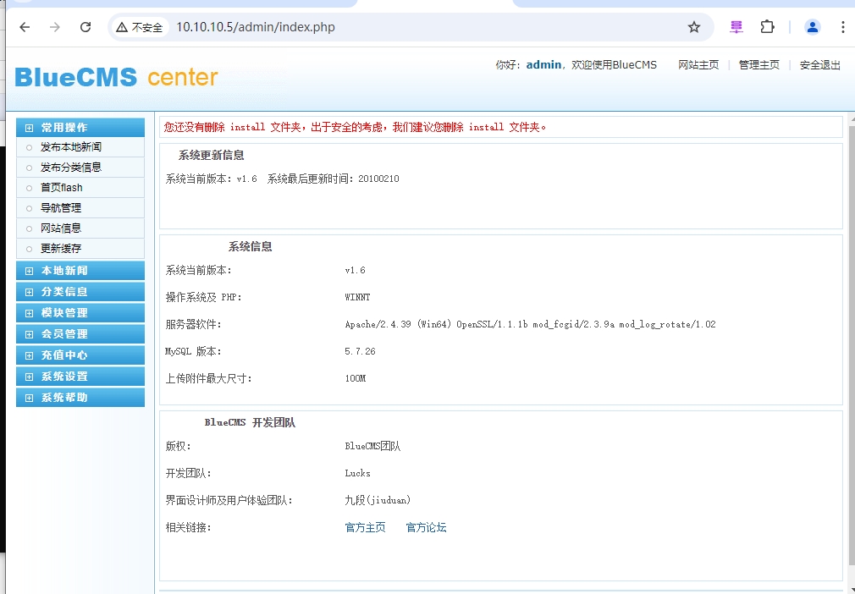Expand the 充值中心 menu section

pos(80,355)
